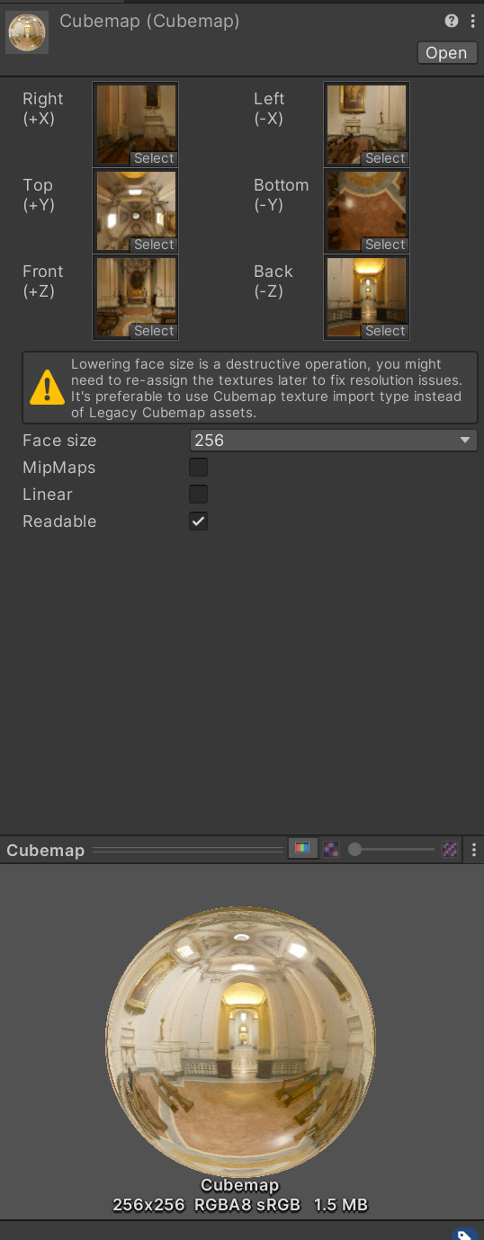Open the preview panel kebab menu
Screen dimensions: 484x1240
(x=473, y=849)
